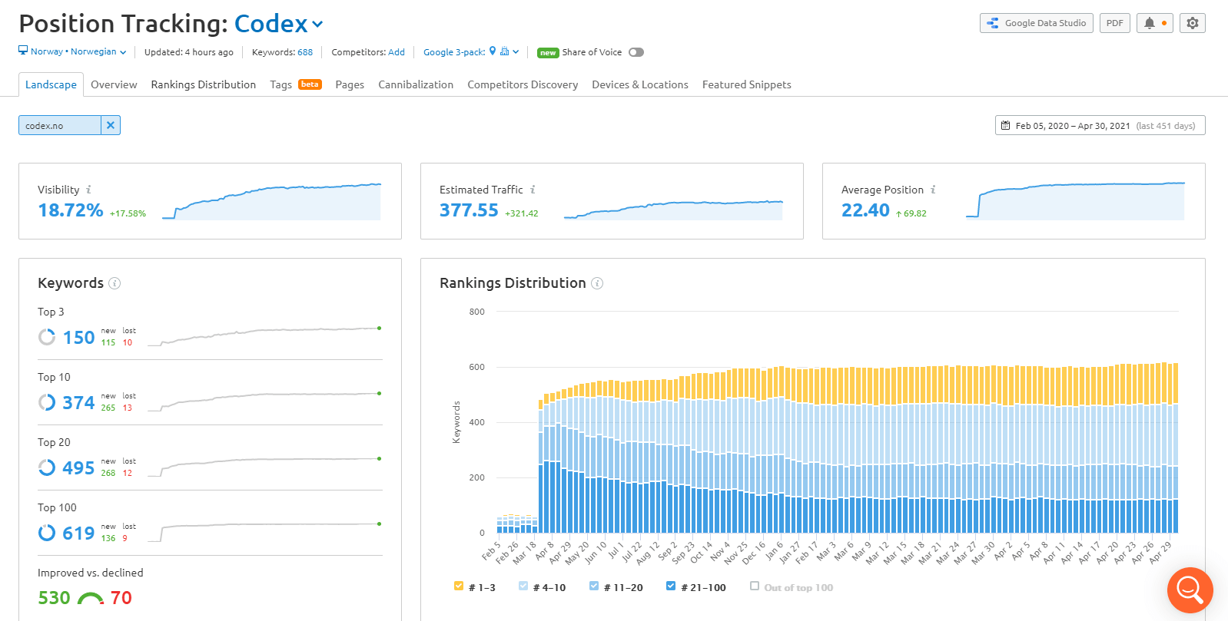
Task: Click the Visibility trend sparkline chart
Action: (271, 202)
